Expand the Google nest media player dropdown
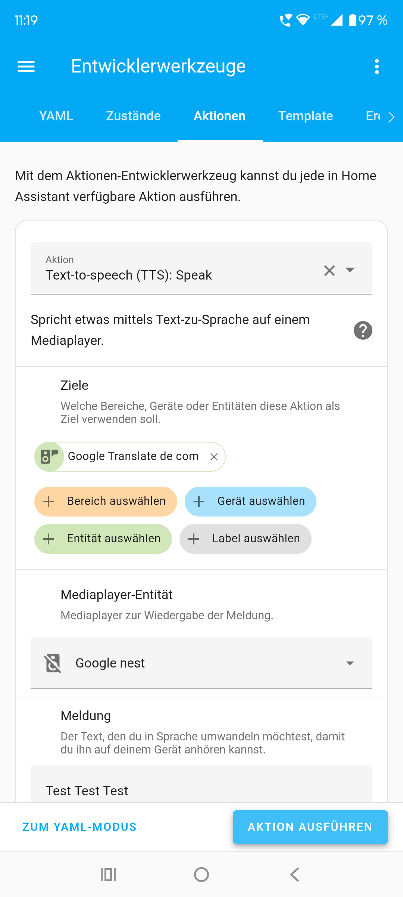The image size is (403, 897). click(201, 663)
